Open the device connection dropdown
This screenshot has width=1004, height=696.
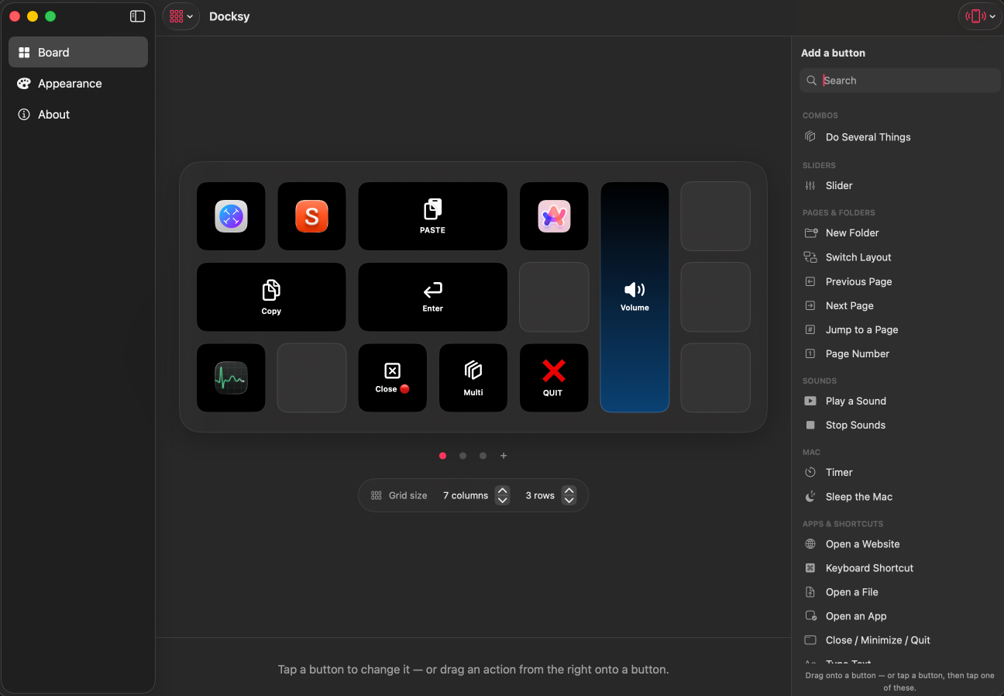coord(980,16)
